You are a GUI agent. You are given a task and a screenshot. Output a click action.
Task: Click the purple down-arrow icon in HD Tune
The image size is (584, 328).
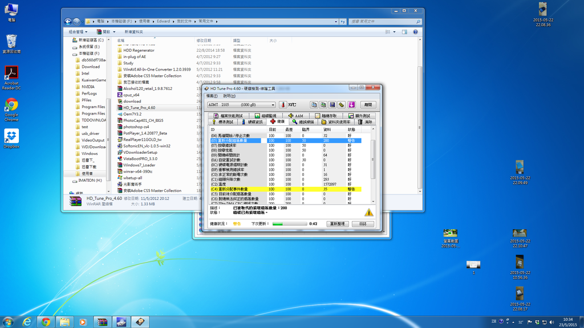point(351,105)
